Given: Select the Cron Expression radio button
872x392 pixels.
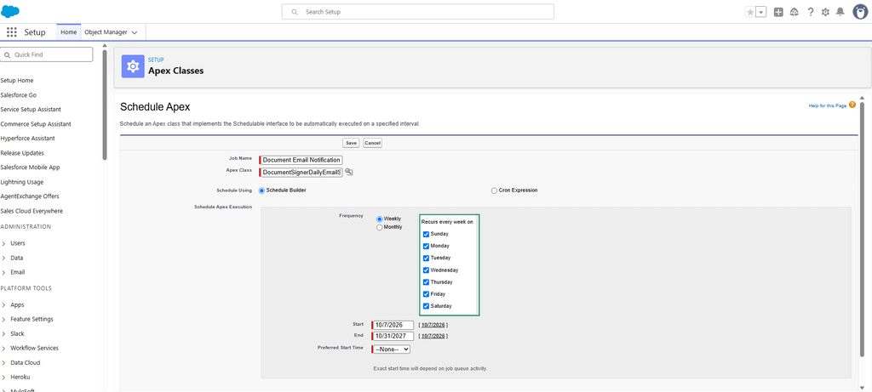Looking at the screenshot, I should (494, 190).
